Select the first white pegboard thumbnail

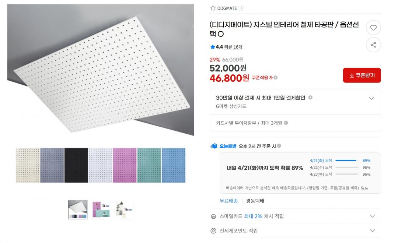[78, 209]
